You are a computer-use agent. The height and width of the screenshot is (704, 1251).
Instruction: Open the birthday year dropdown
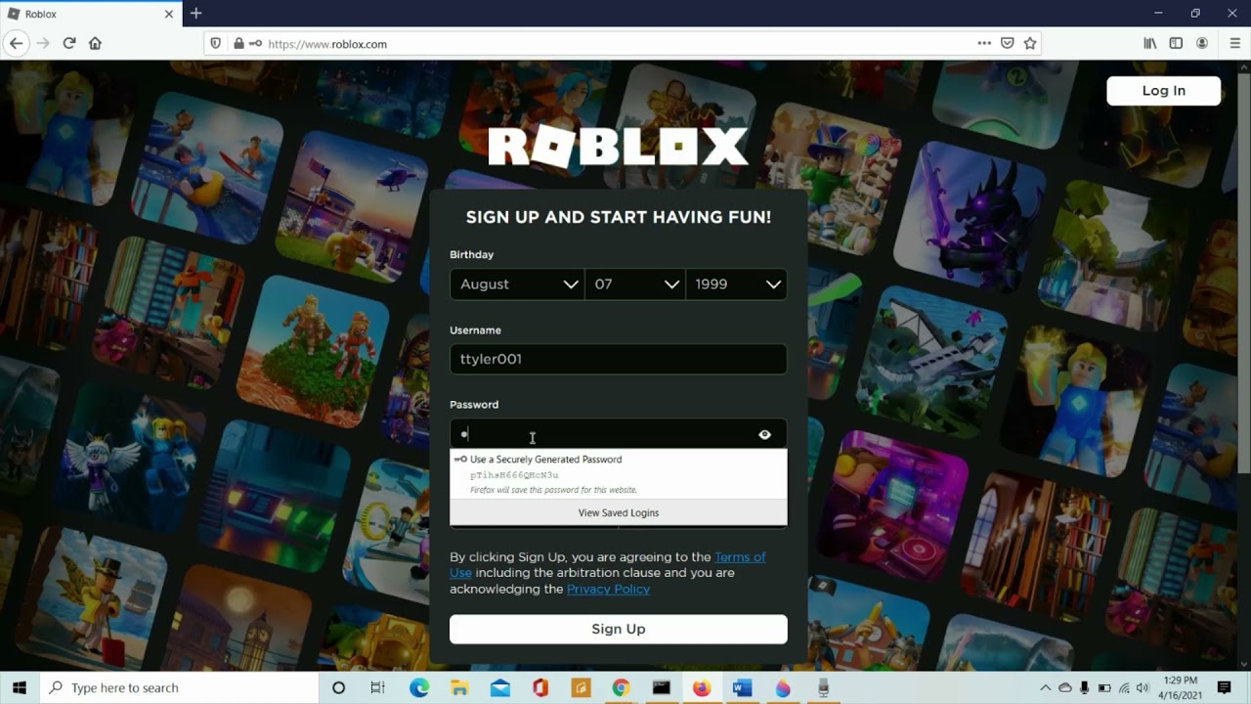click(736, 284)
